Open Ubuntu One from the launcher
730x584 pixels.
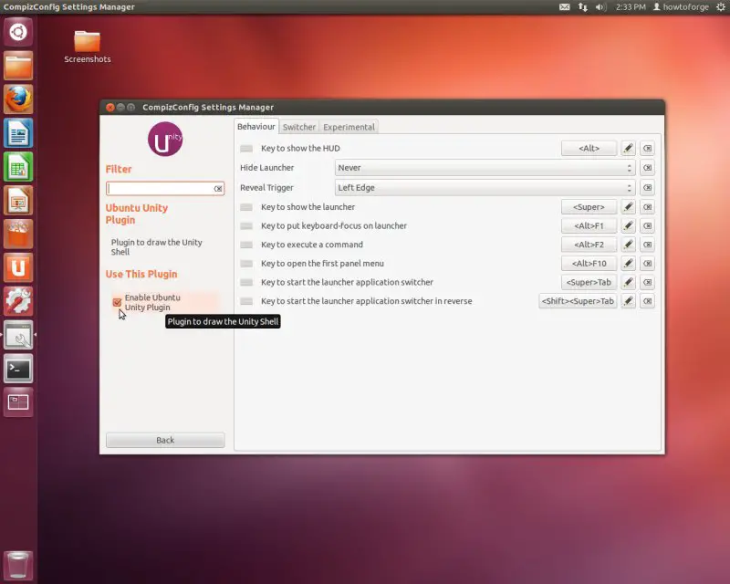pos(18,267)
